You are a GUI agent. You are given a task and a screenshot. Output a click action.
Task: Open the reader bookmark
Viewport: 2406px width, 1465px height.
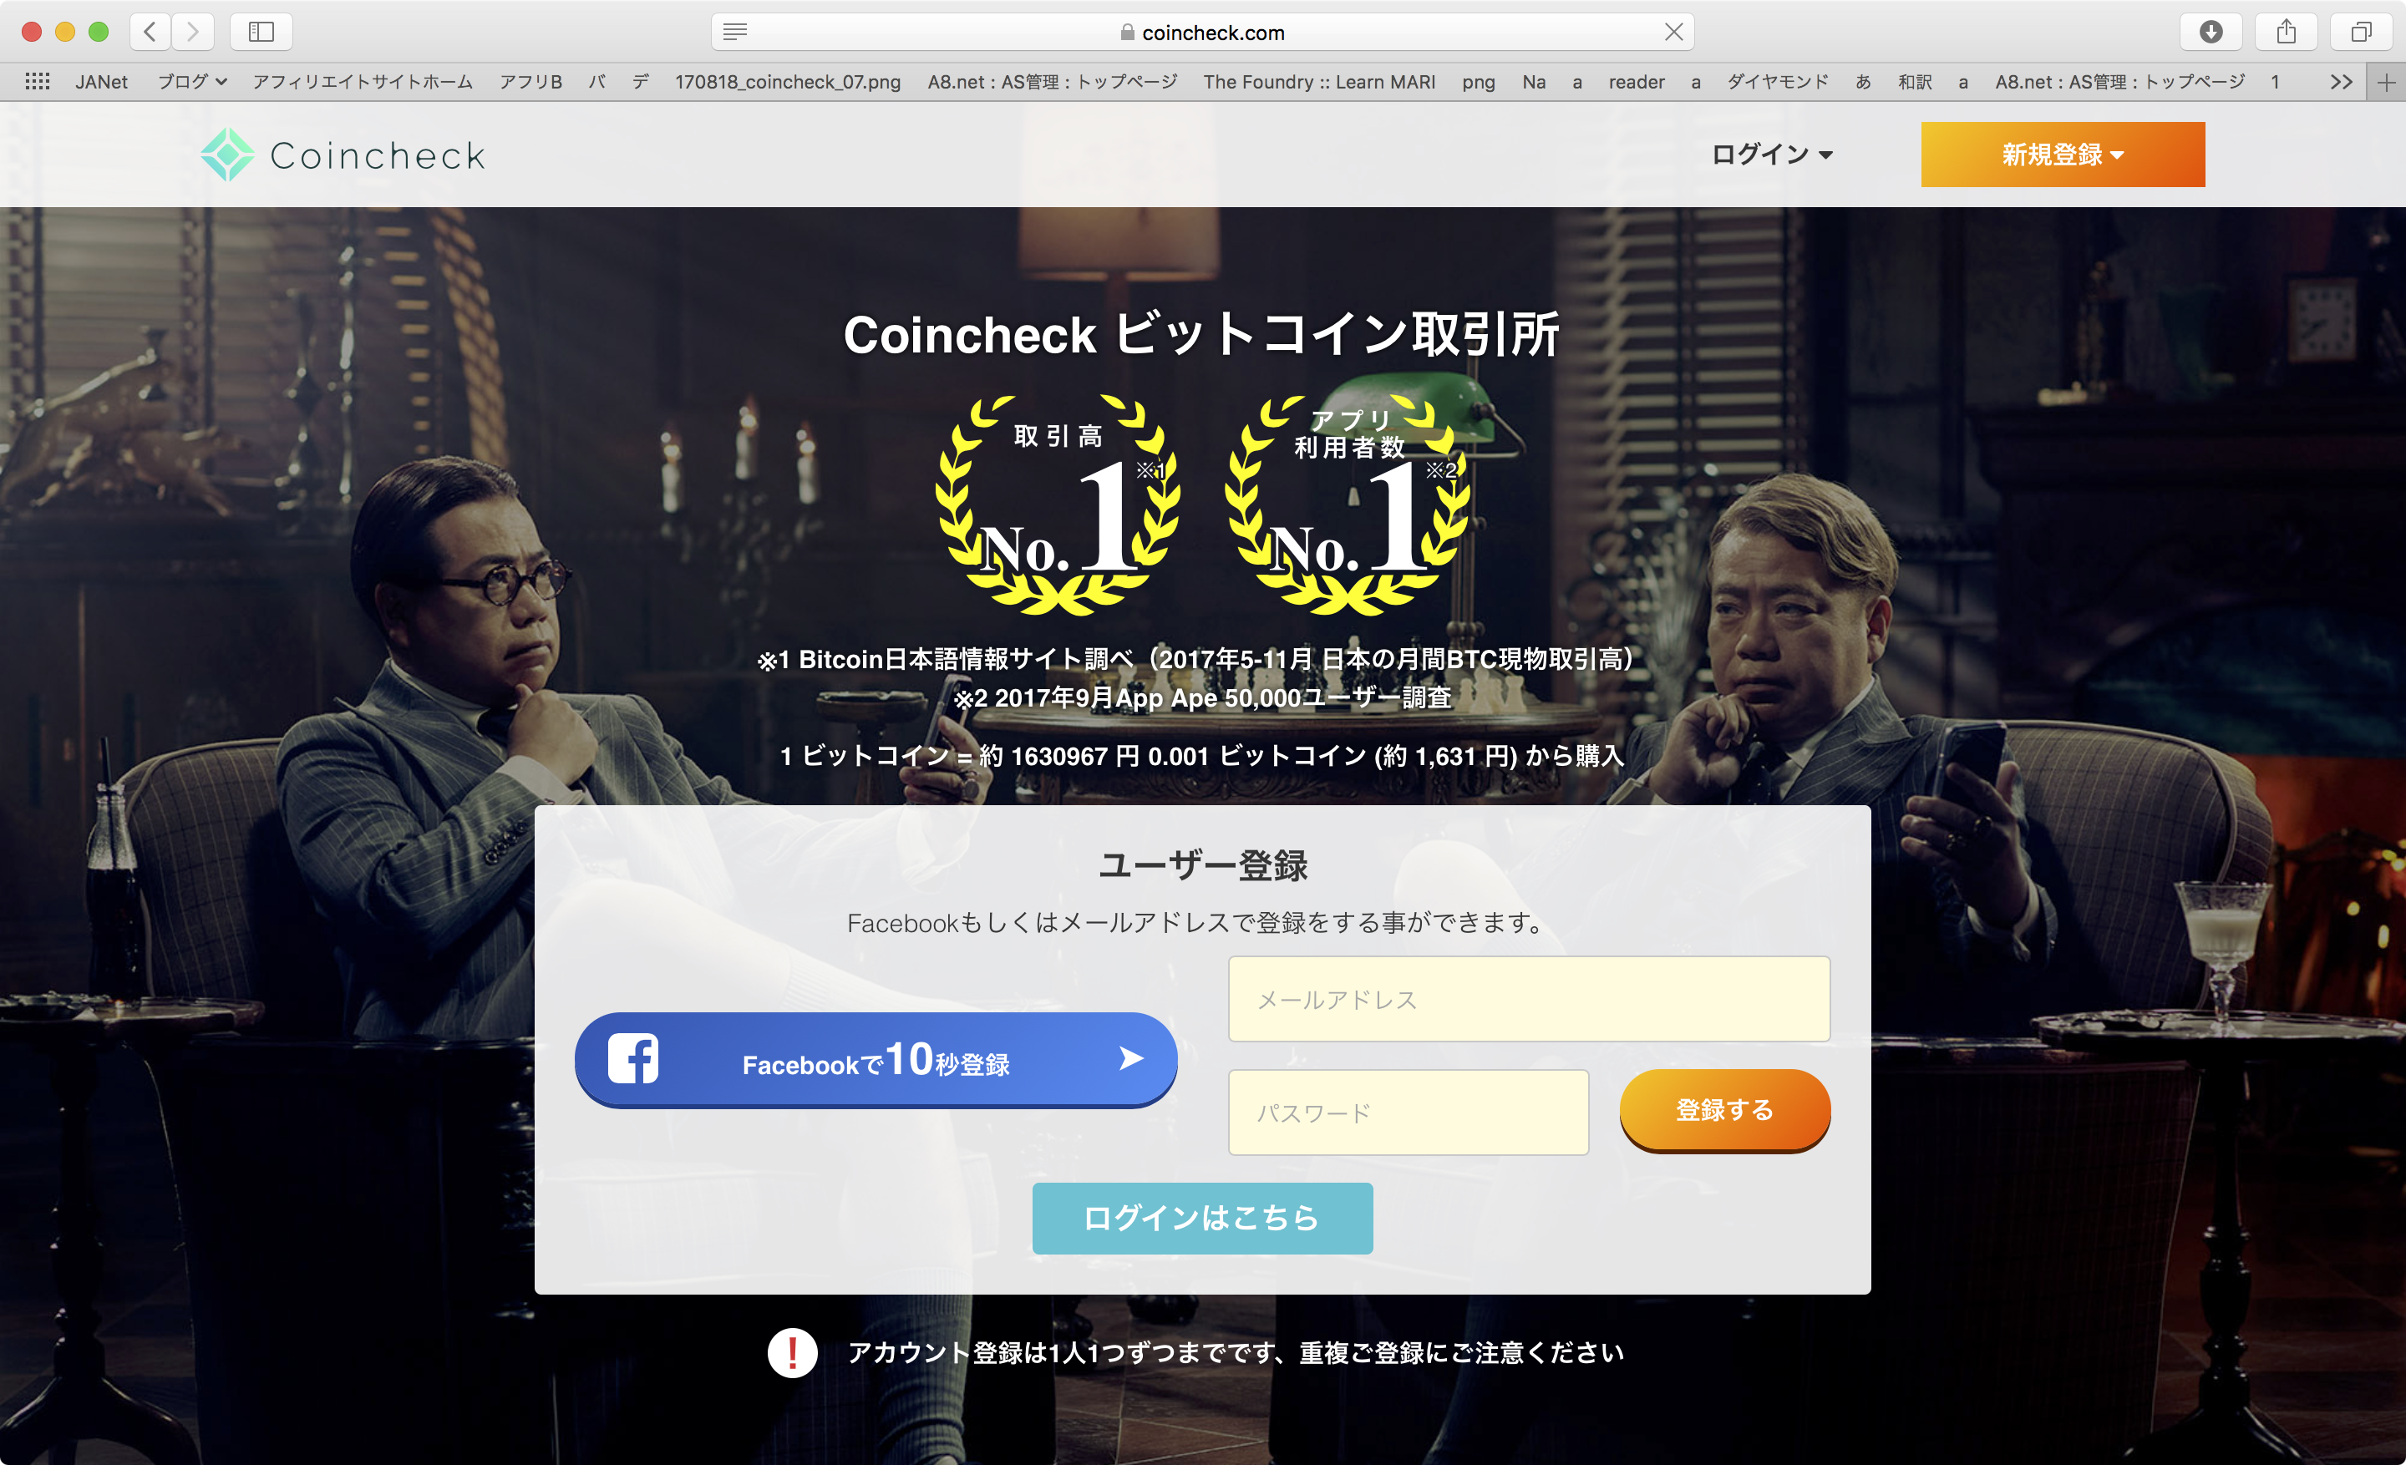[1637, 82]
